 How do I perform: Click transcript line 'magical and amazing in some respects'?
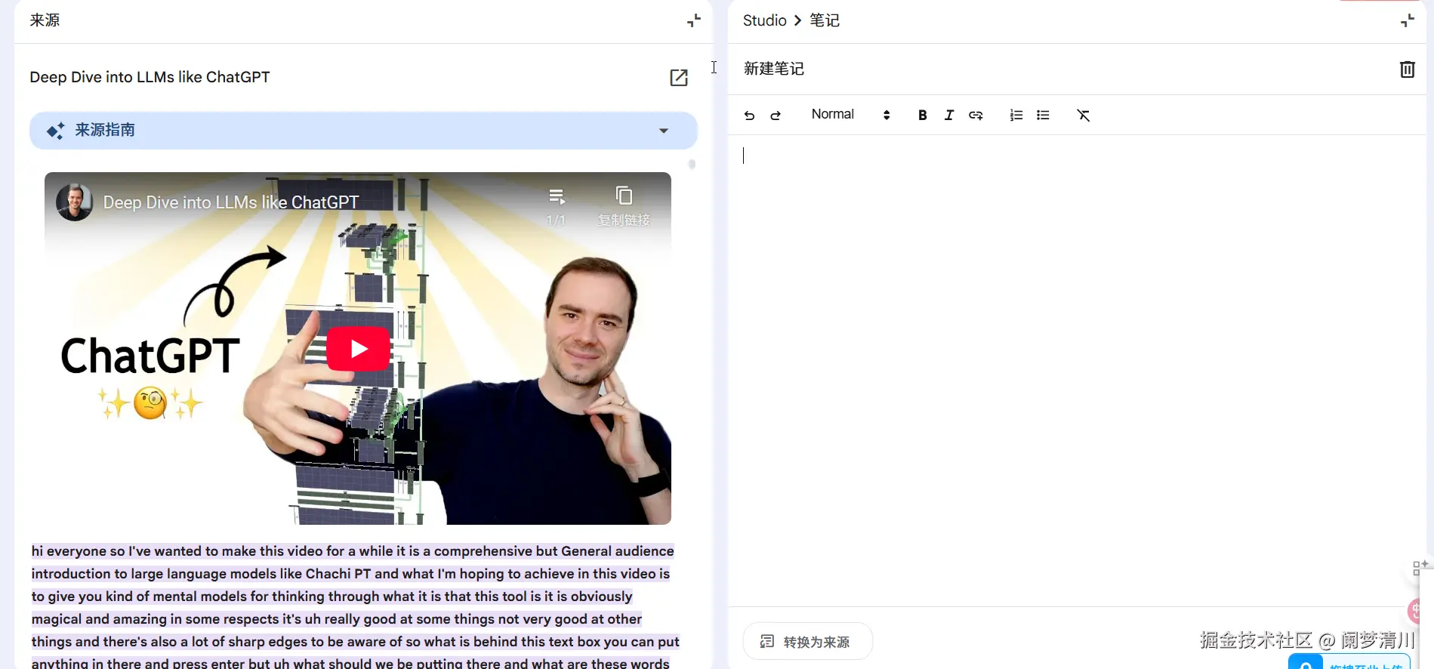click(x=337, y=619)
